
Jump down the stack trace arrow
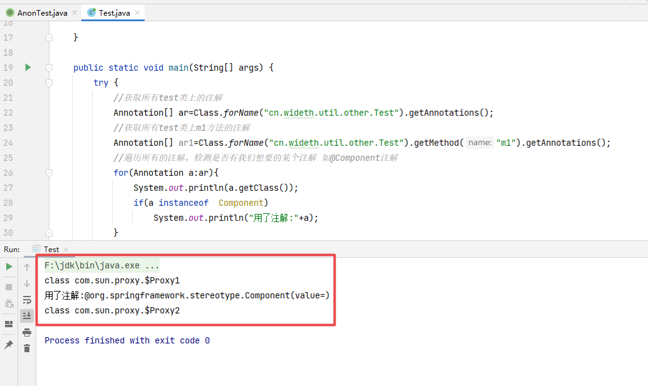pyautogui.click(x=27, y=283)
